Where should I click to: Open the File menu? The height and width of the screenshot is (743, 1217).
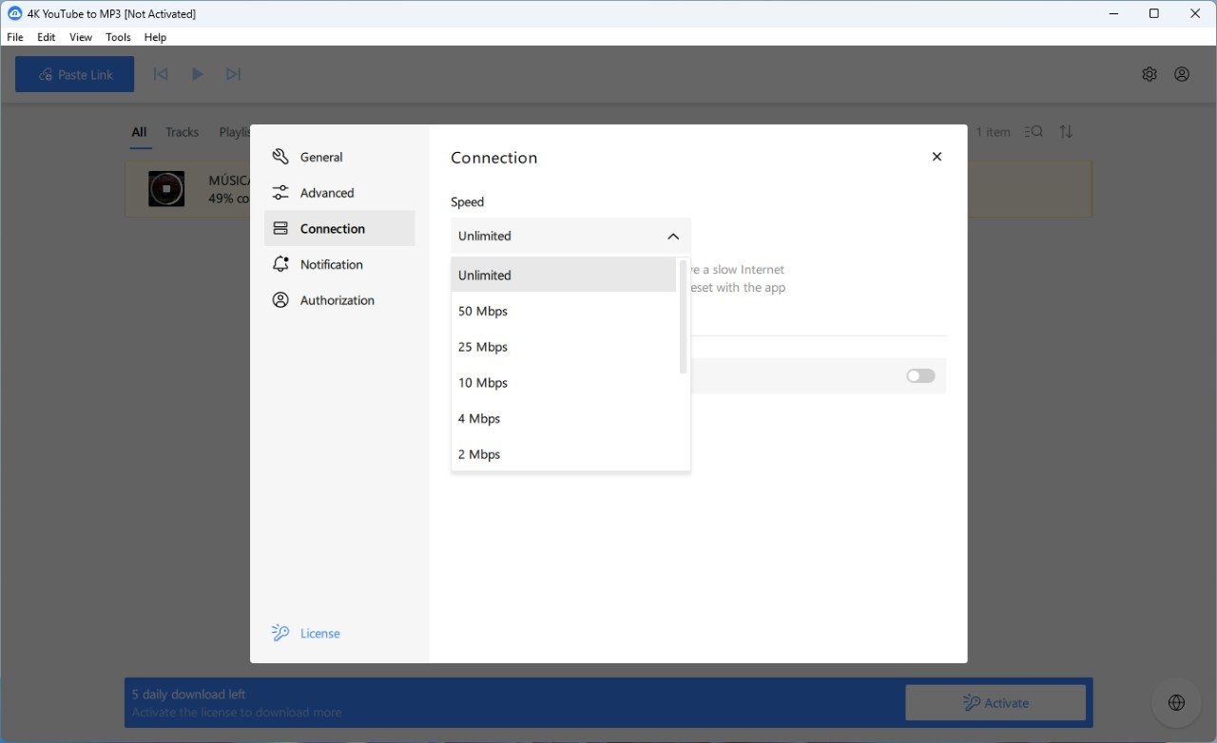15,37
